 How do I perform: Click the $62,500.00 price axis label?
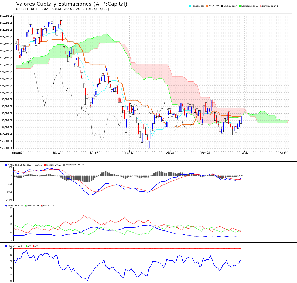6,16
